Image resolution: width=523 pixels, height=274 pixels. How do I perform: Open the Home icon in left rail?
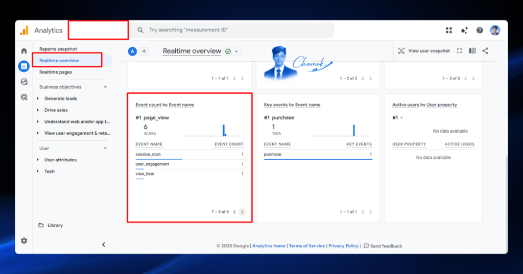(23, 51)
